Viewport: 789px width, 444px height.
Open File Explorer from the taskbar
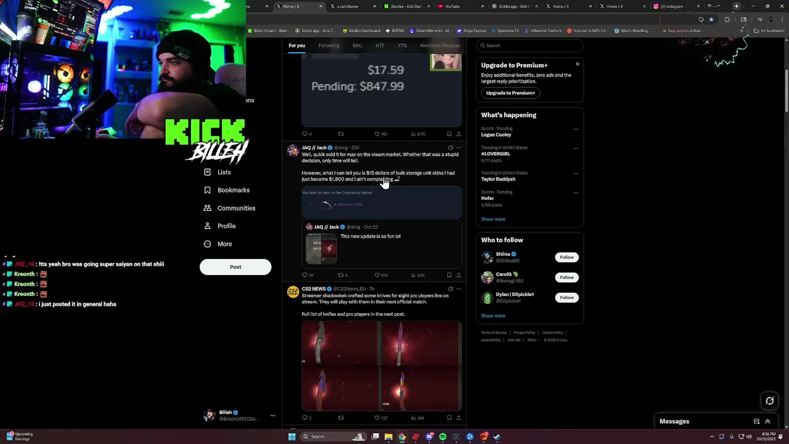pyautogui.click(x=388, y=437)
